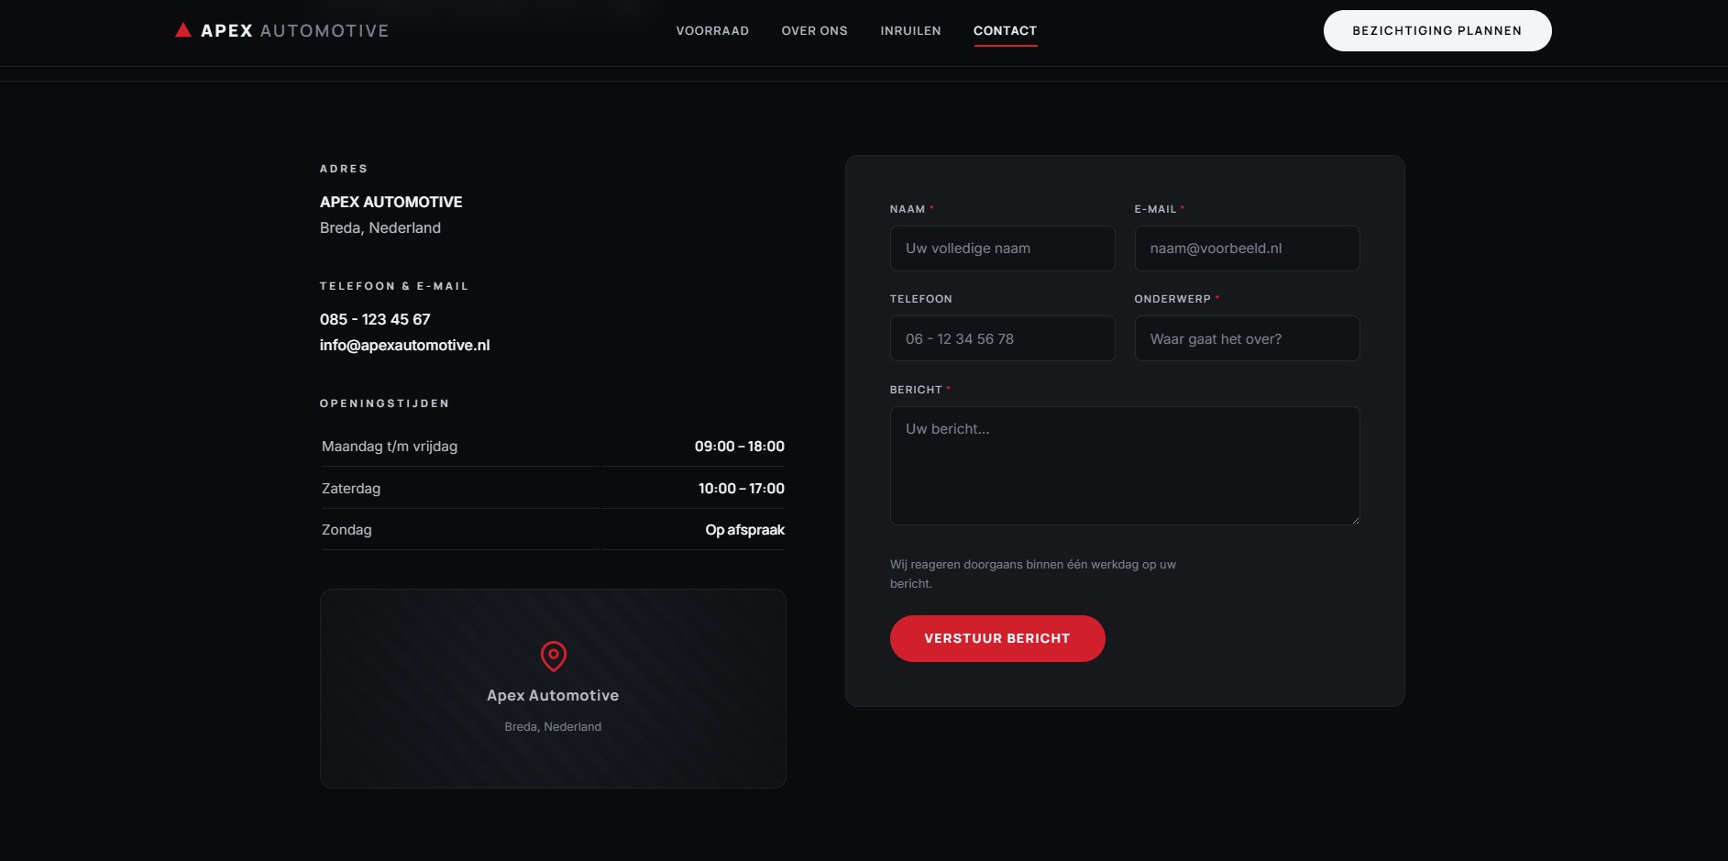This screenshot has width=1728, height=861.
Task: Click the 10:00 – 17:00 time value
Action: pos(741,489)
